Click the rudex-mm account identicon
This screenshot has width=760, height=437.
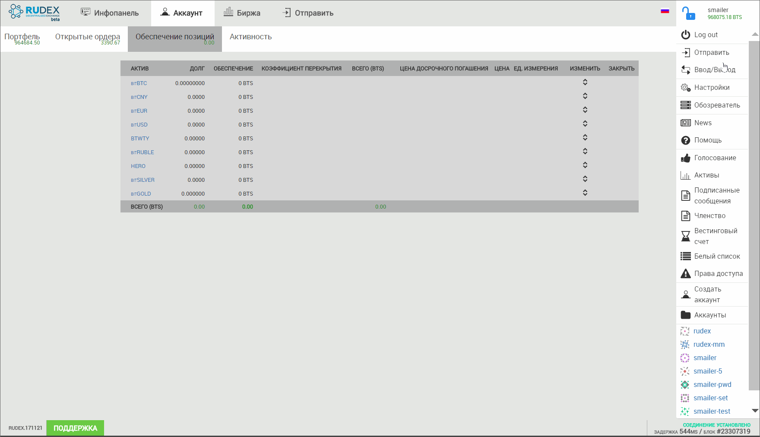coord(685,345)
